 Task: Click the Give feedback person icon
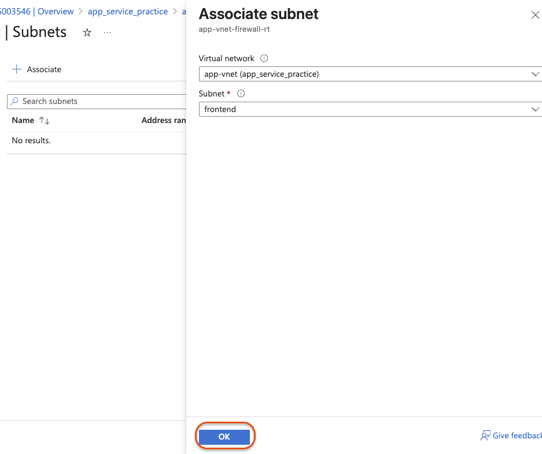click(485, 436)
